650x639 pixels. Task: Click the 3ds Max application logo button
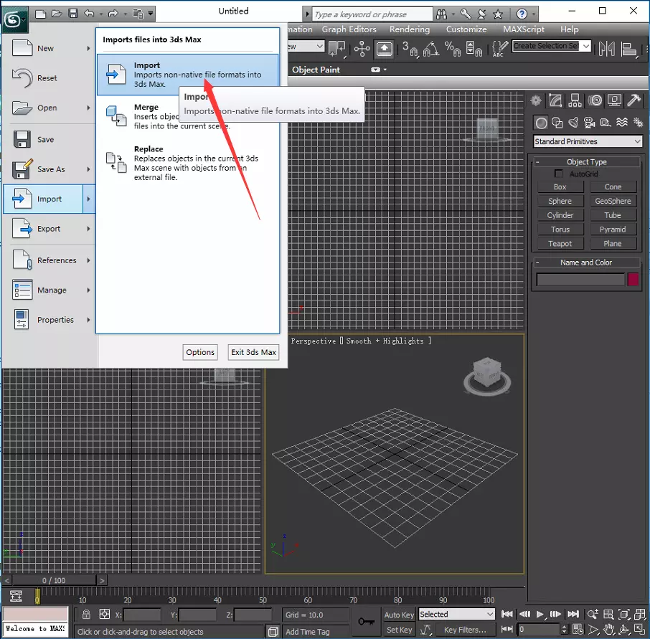[14, 19]
